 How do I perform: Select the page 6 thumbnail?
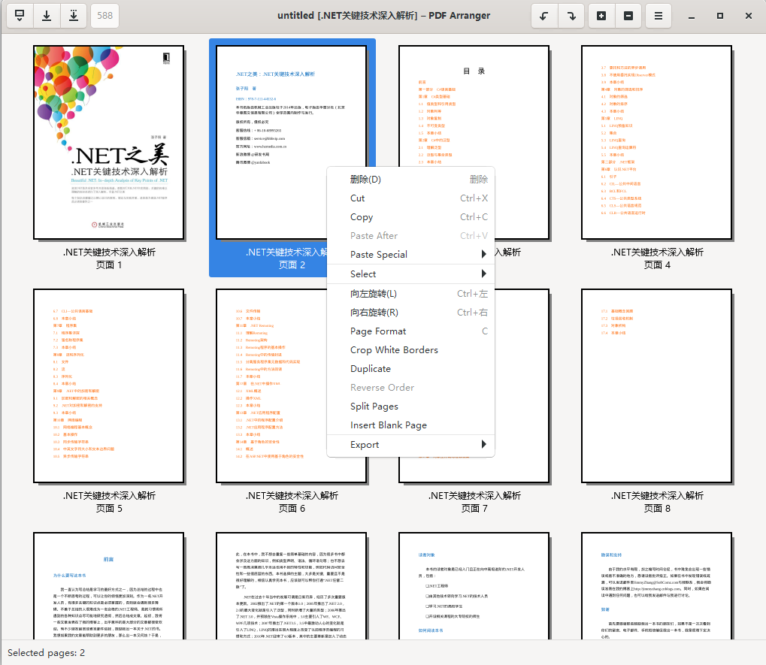tap(271, 385)
